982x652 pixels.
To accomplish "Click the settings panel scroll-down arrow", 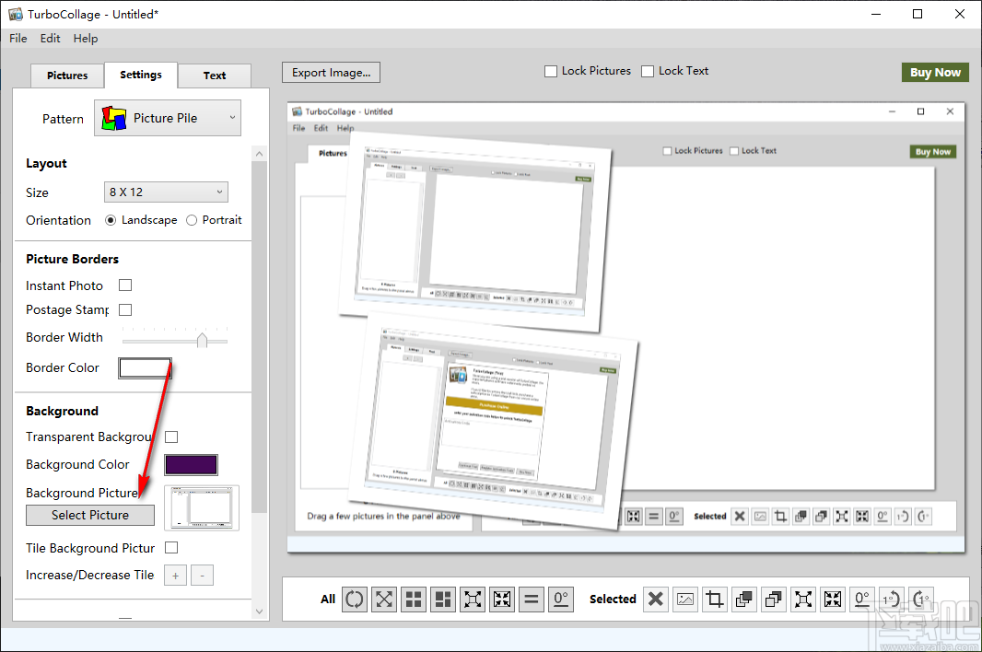I will coord(259,611).
